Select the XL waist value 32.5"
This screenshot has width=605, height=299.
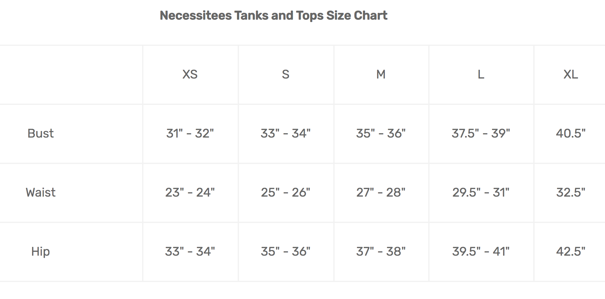(x=570, y=193)
